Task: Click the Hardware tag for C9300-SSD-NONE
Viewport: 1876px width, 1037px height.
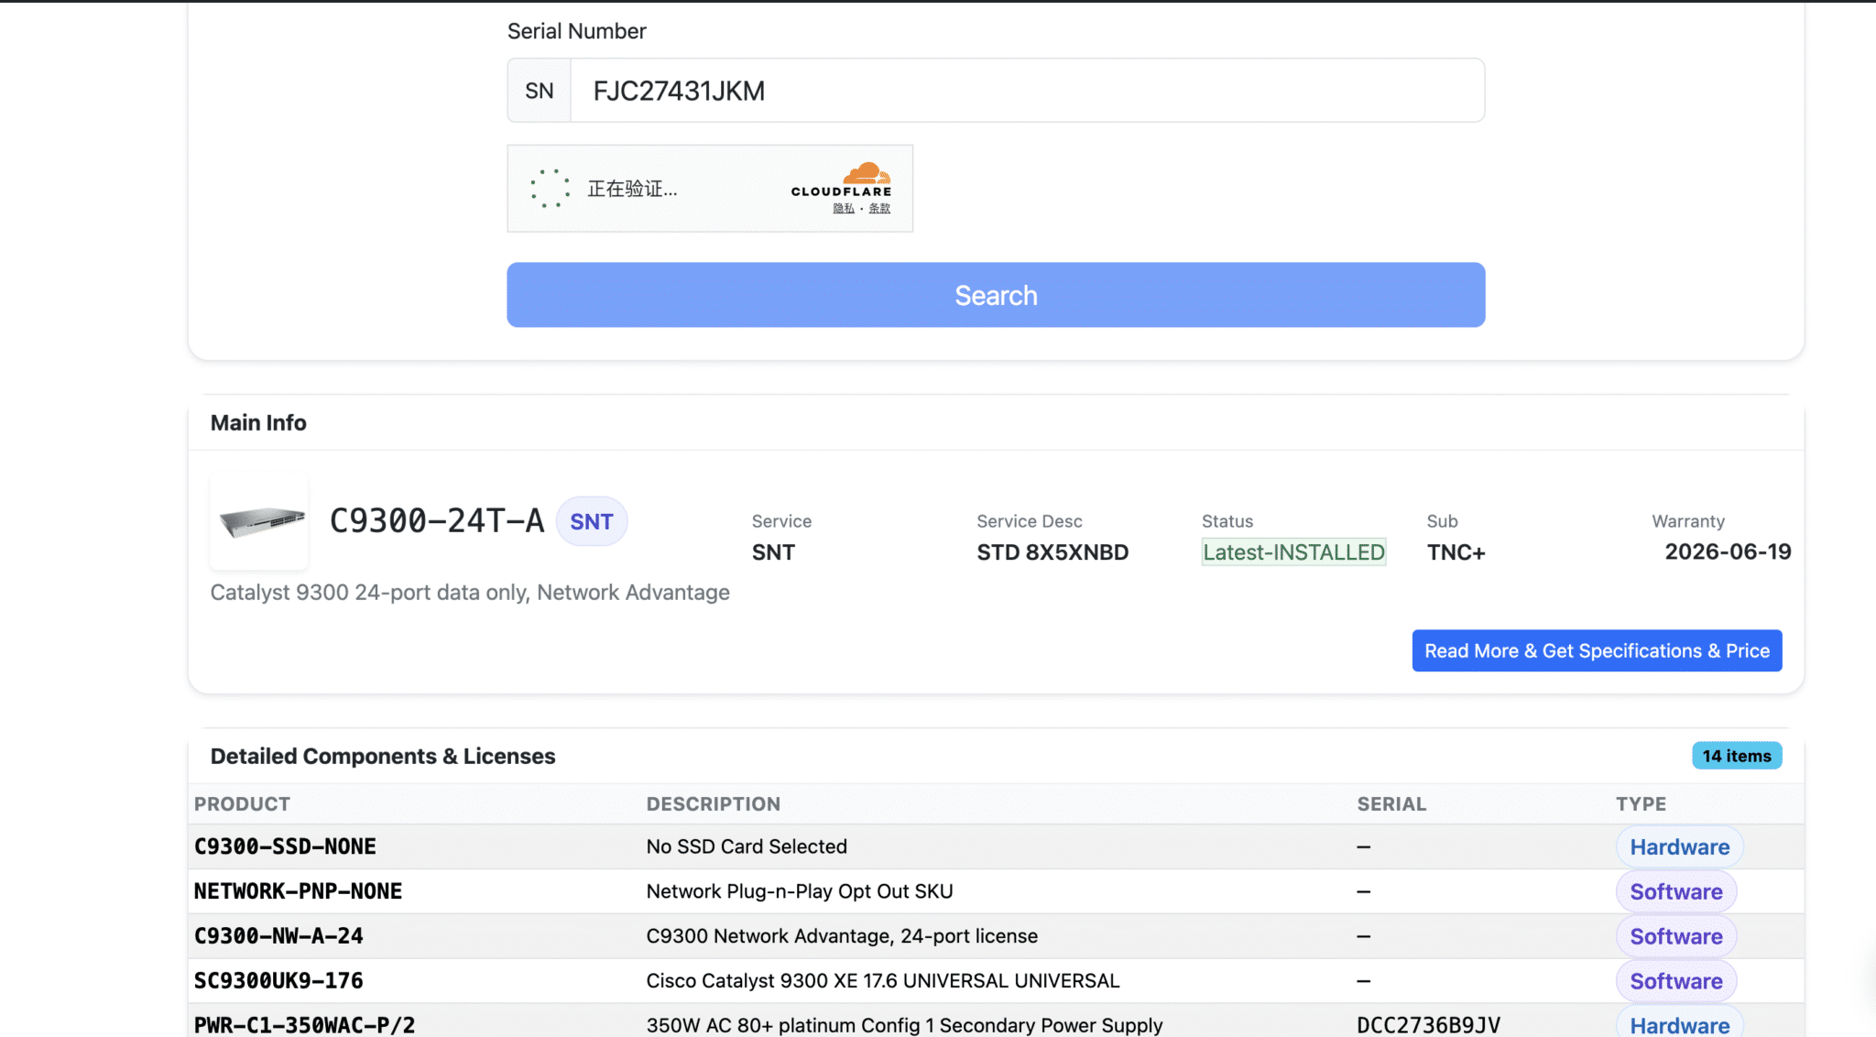Action: [x=1679, y=846]
